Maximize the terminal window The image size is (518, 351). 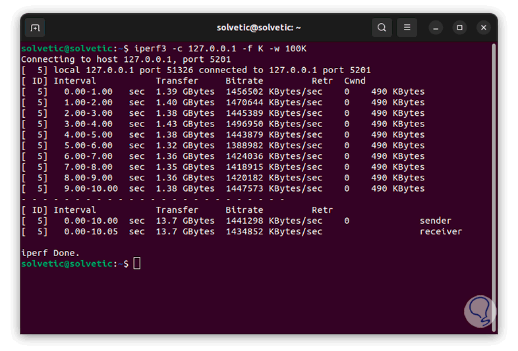[459, 28]
